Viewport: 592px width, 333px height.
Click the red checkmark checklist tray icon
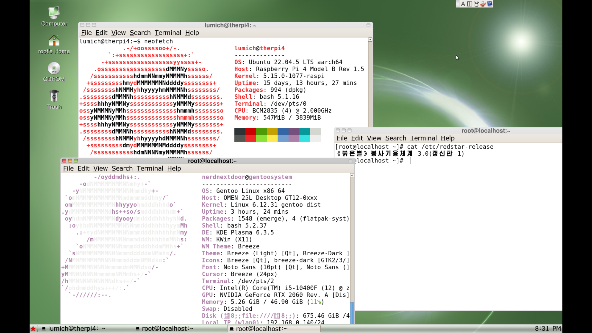[x=483, y=4]
